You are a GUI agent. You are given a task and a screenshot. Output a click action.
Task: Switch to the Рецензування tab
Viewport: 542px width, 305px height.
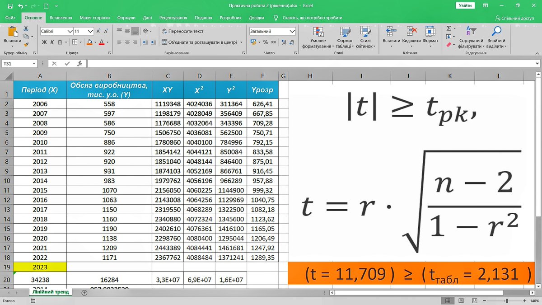173,18
